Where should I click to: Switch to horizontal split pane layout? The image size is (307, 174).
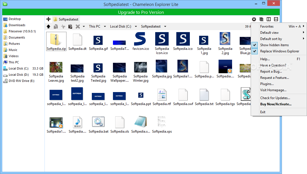[x=276, y=19]
